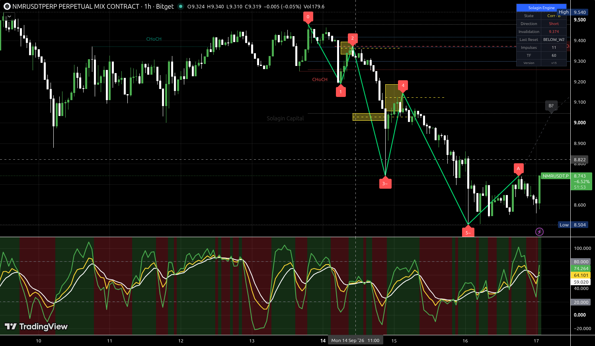This screenshot has width=595, height=346.
Task: Click the Solagin Engine table header
Action: (541, 8)
